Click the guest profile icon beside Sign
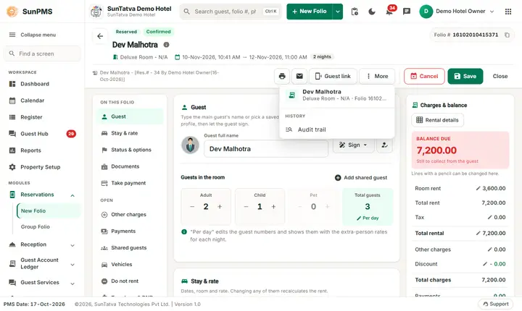Viewport: 522px width, 311px height. pos(384,145)
